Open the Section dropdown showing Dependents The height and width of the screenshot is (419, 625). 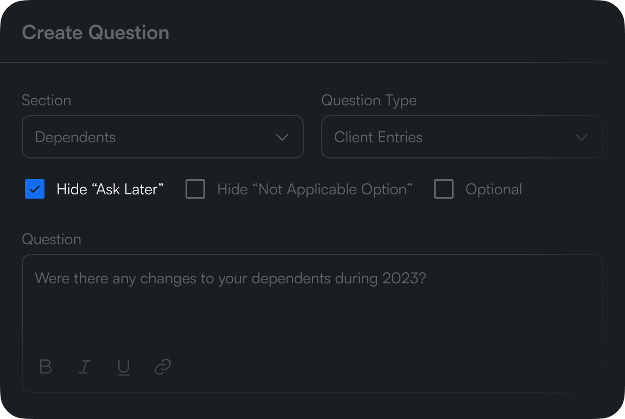point(162,137)
